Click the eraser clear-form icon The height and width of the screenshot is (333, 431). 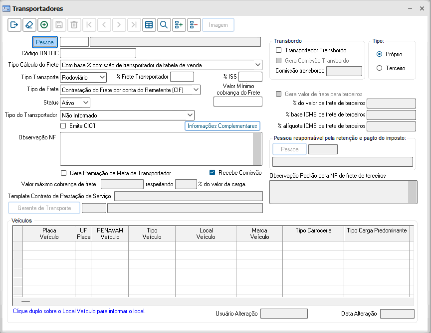[x=29, y=25]
